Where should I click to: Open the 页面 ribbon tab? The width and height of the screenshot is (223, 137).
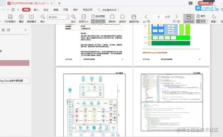66,10
